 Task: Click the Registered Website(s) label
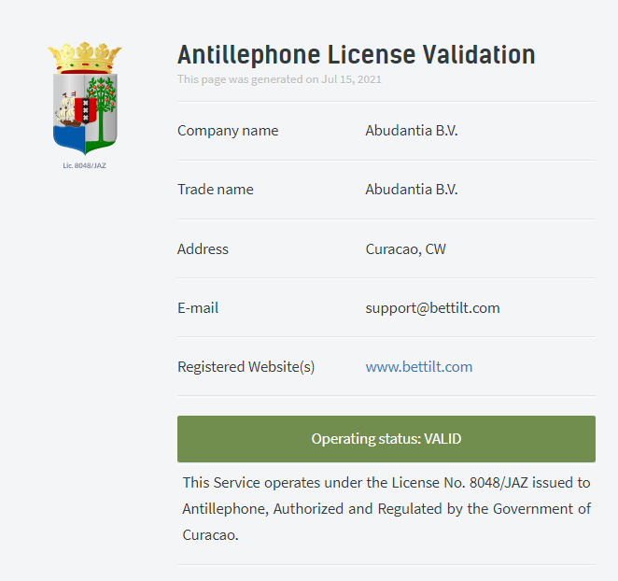coord(246,367)
